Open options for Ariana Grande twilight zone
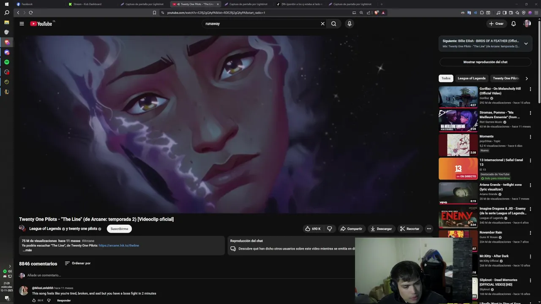Screen dimensions: 541x304 tap(530, 185)
